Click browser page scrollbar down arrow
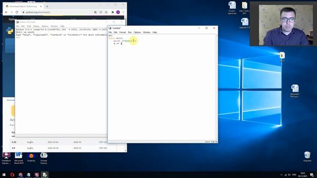This screenshot has height=178, width=317. (125, 150)
